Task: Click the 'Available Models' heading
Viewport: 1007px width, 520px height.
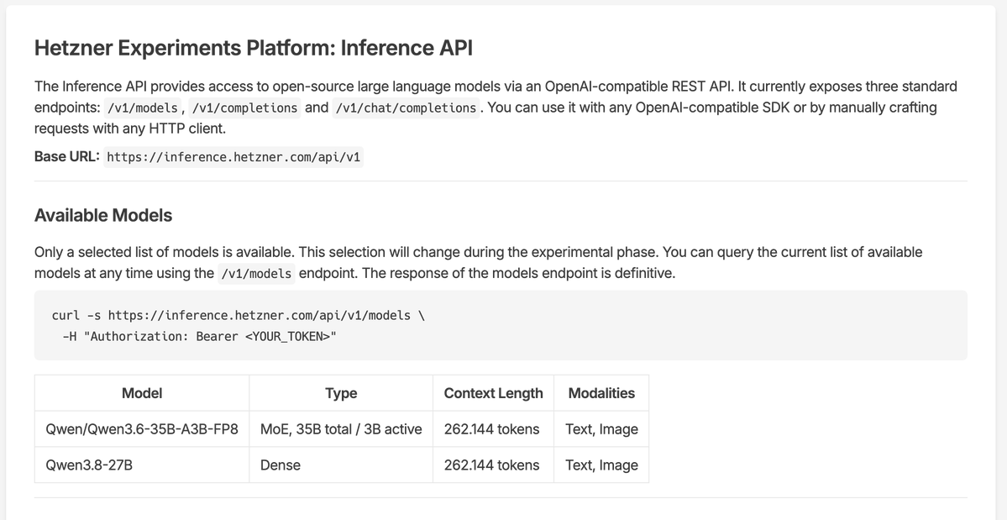Action: [102, 215]
